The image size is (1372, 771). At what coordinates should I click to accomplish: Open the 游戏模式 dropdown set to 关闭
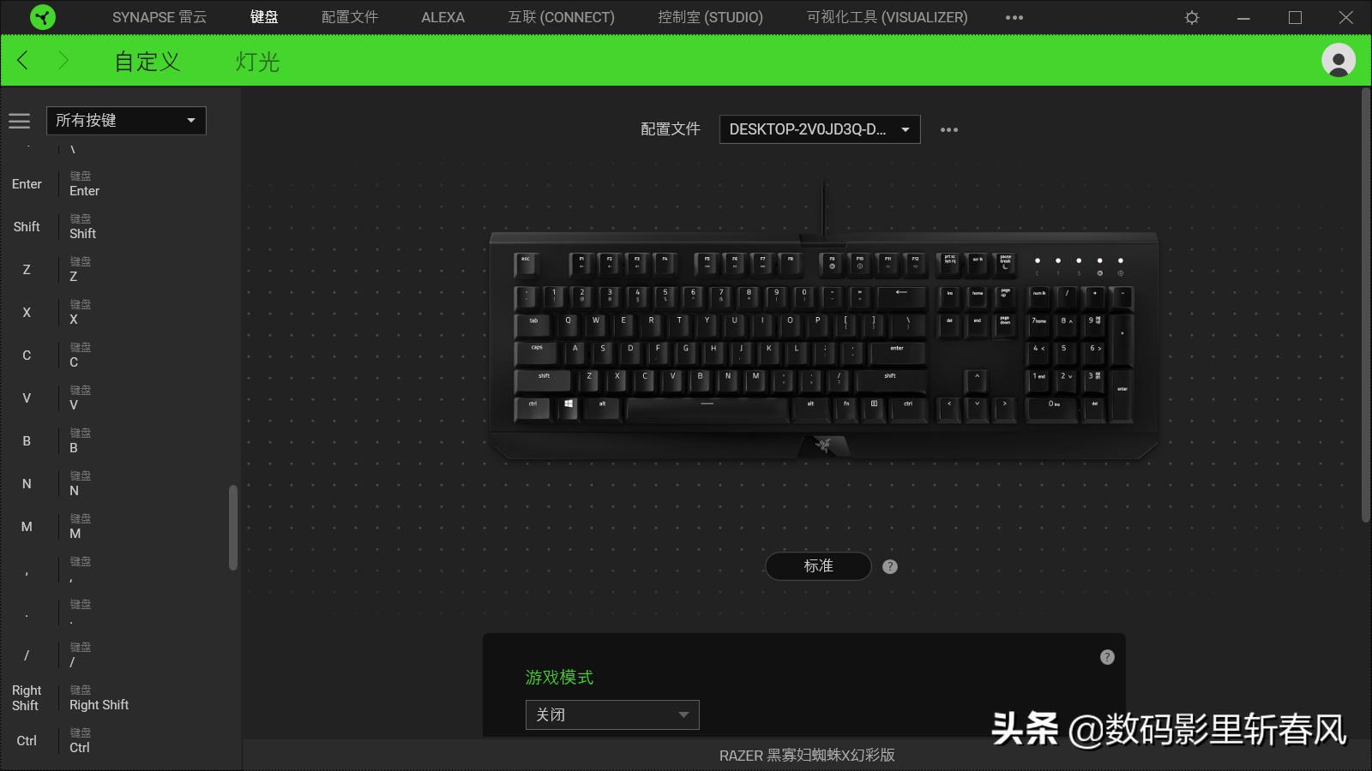click(x=612, y=714)
